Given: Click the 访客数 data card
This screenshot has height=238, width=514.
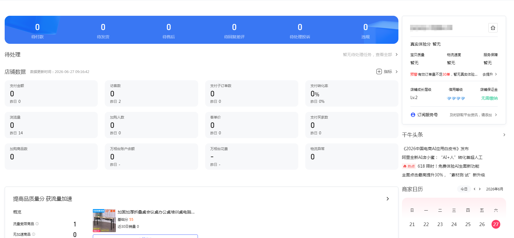Looking at the screenshot, I should click(151, 93).
